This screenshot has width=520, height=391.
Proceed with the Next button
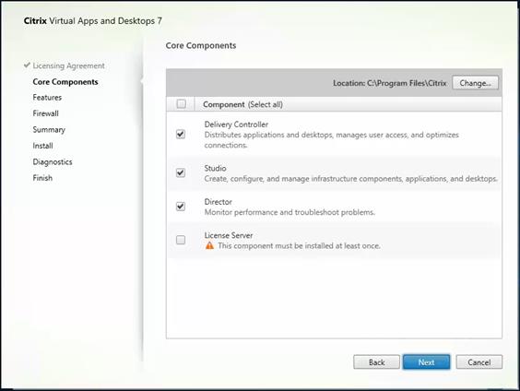[427, 362]
